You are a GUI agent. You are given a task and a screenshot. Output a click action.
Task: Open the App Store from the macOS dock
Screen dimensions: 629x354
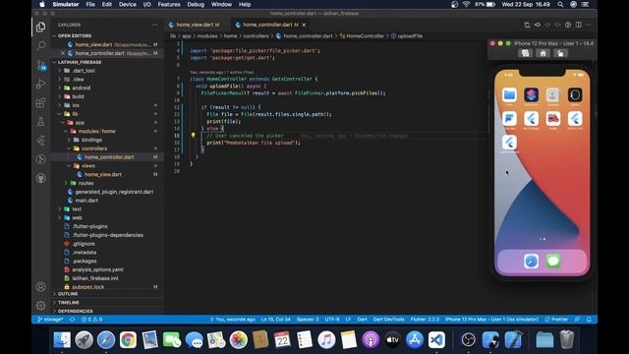(415, 340)
